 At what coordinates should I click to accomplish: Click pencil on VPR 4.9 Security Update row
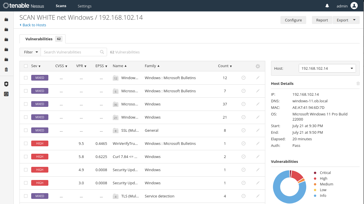pos(258,170)
